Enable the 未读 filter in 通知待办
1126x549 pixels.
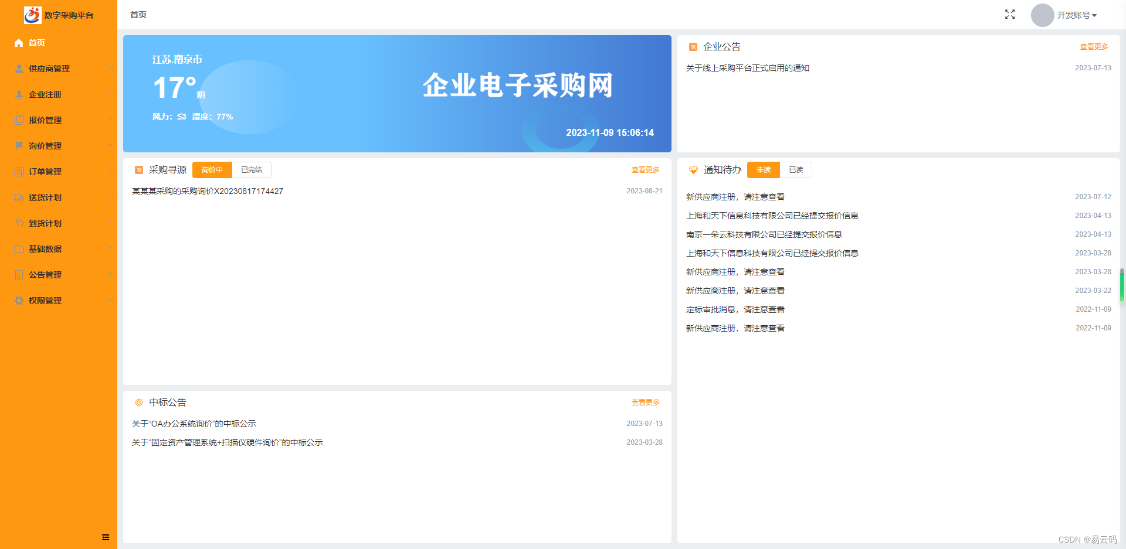pyautogui.click(x=763, y=169)
